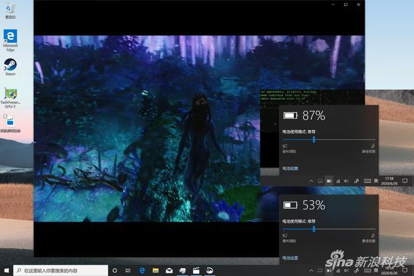Open pen workspace icon under 87% flyout
The height and width of the screenshot is (276, 414).
pos(356,181)
